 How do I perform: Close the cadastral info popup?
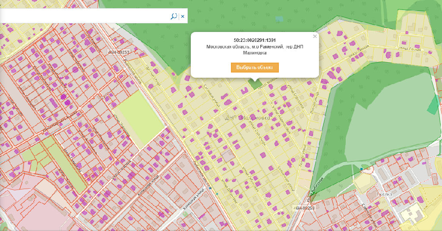click(315, 37)
